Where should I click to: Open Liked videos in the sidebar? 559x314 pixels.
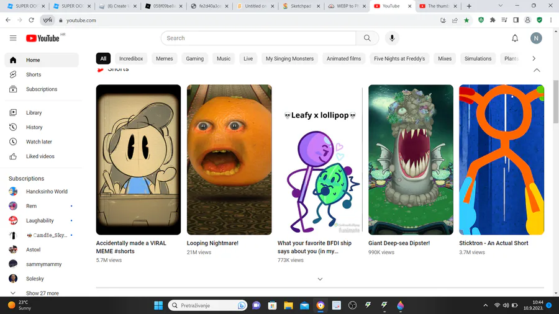pos(42,156)
